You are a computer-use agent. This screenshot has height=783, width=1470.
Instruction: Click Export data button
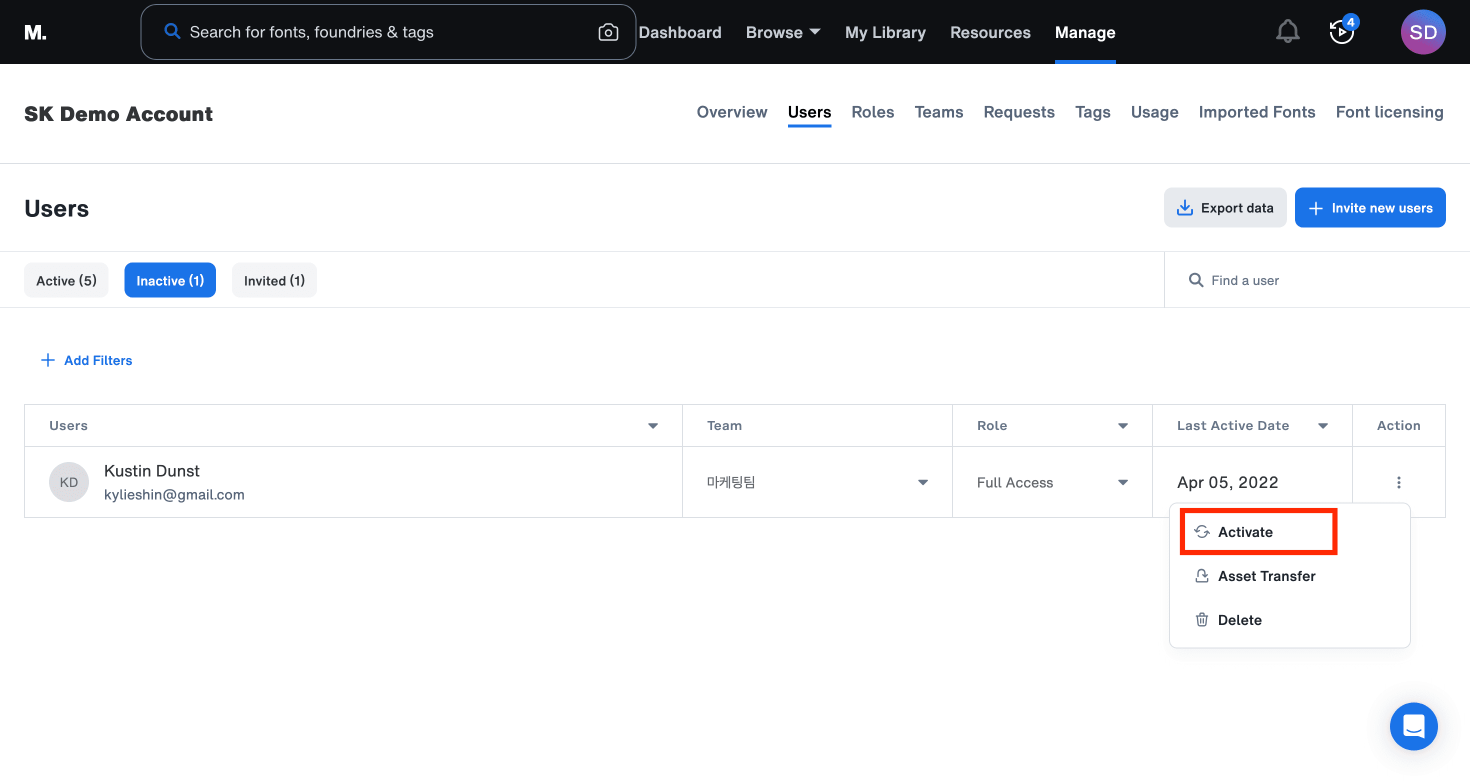tap(1224, 207)
